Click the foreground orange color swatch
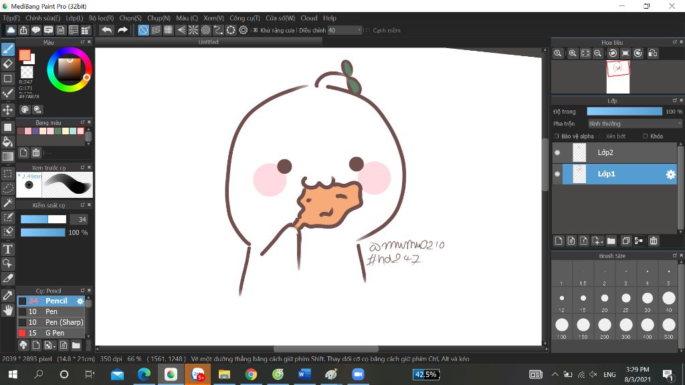The width and height of the screenshot is (685, 385). click(25, 55)
